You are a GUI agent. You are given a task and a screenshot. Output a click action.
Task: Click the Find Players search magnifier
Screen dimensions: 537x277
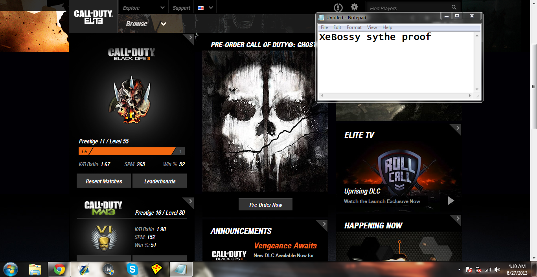pos(454,7)
